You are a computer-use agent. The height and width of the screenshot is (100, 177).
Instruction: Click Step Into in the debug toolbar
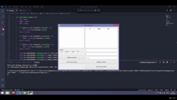point(88,10)
